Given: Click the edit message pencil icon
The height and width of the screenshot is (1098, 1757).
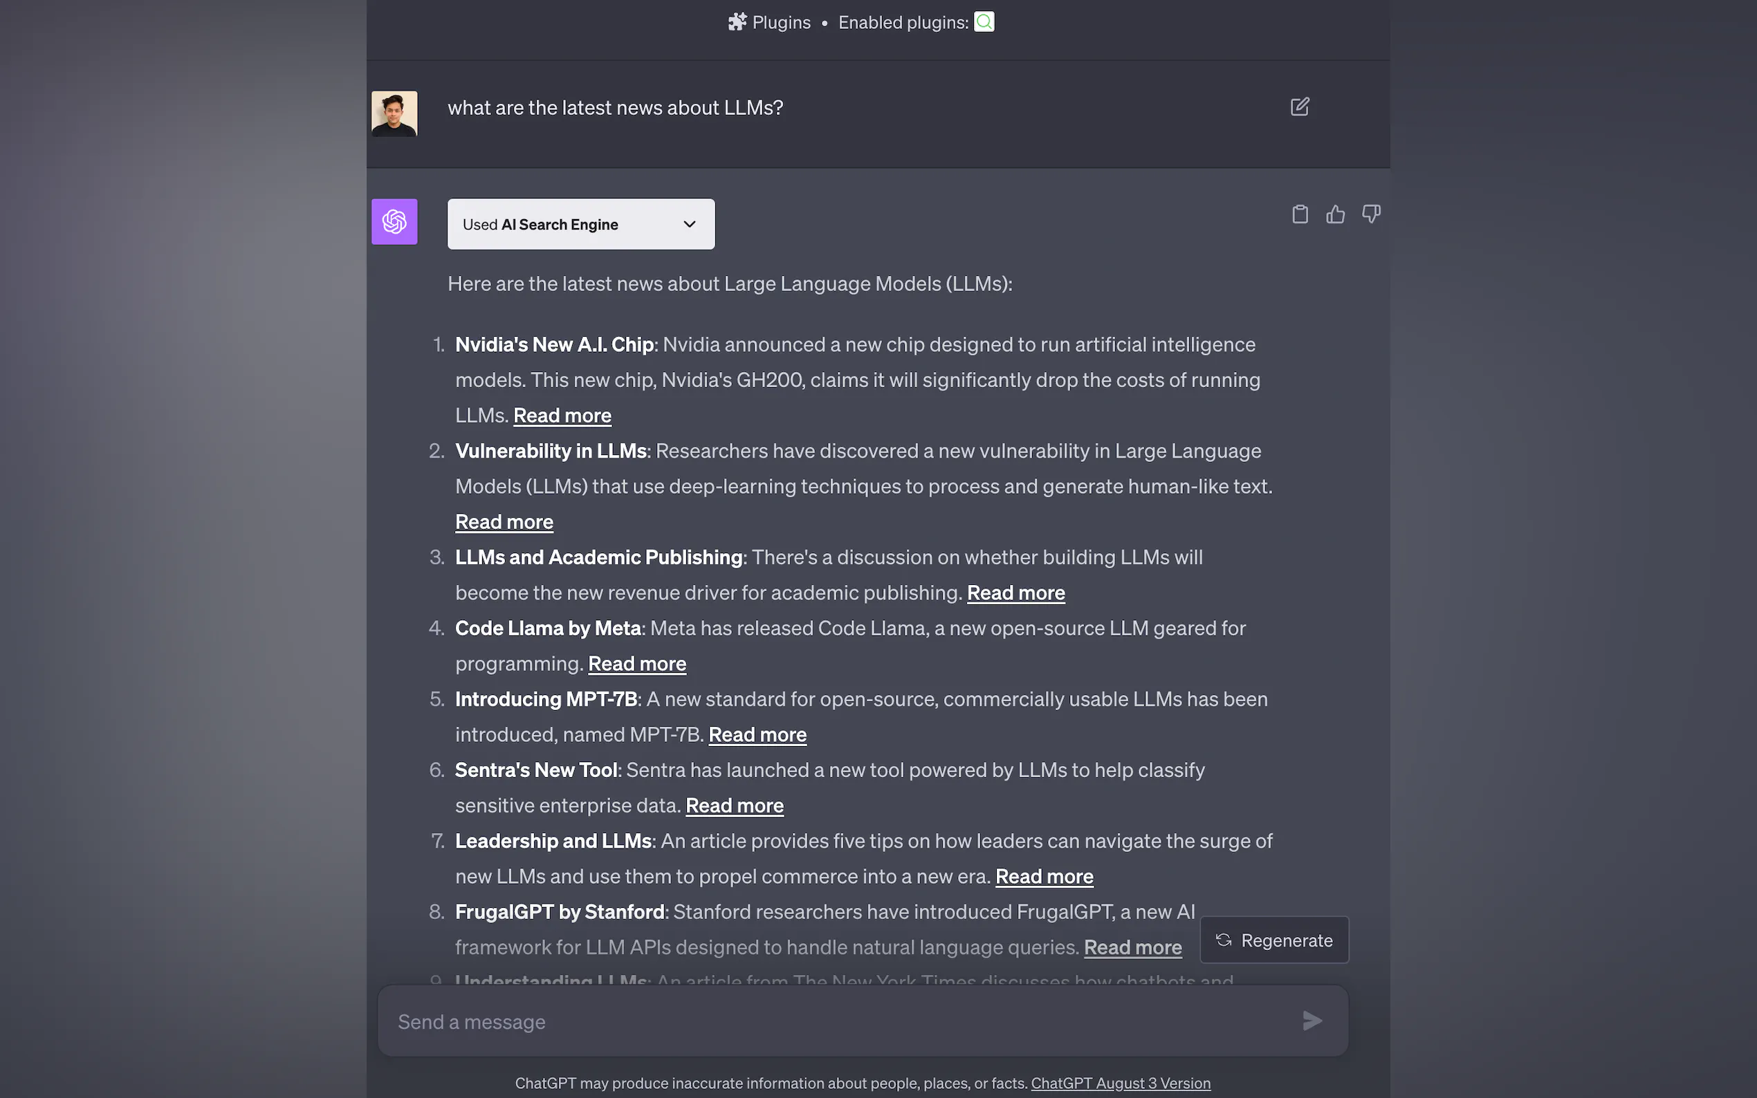Looking at the screenshot, I should [x=1299, y=107].
